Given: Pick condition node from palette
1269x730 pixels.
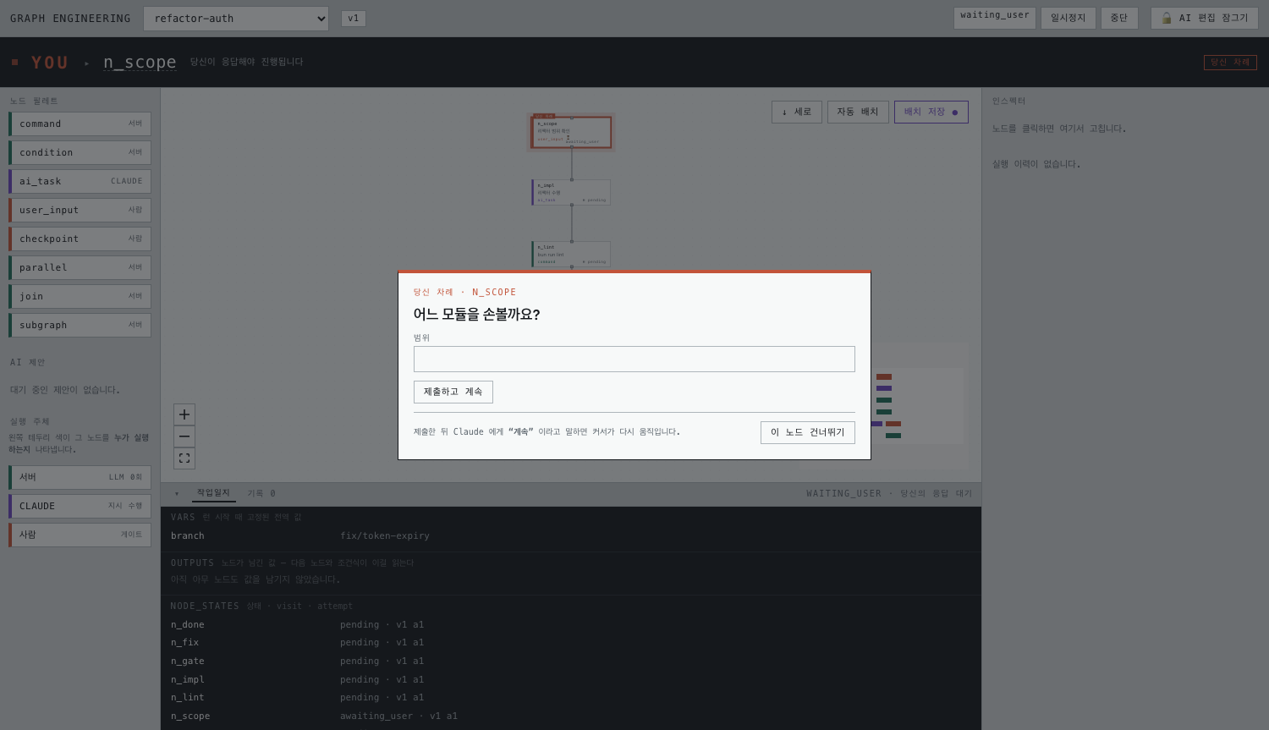Looking at the screenshot, I should point(80,152).
